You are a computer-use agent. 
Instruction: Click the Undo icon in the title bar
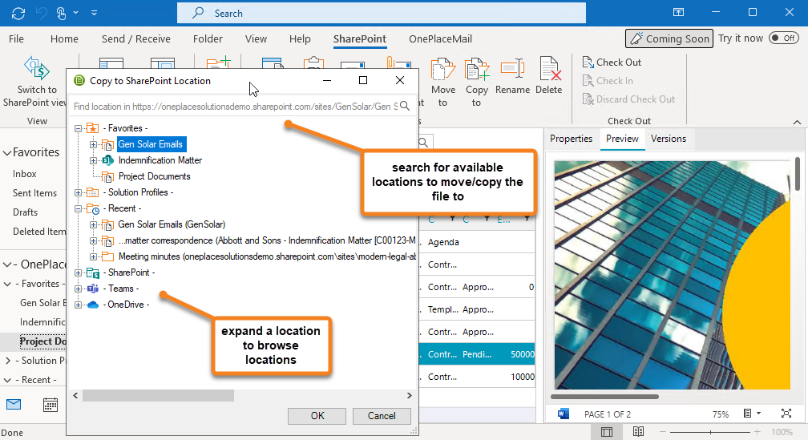41,14
